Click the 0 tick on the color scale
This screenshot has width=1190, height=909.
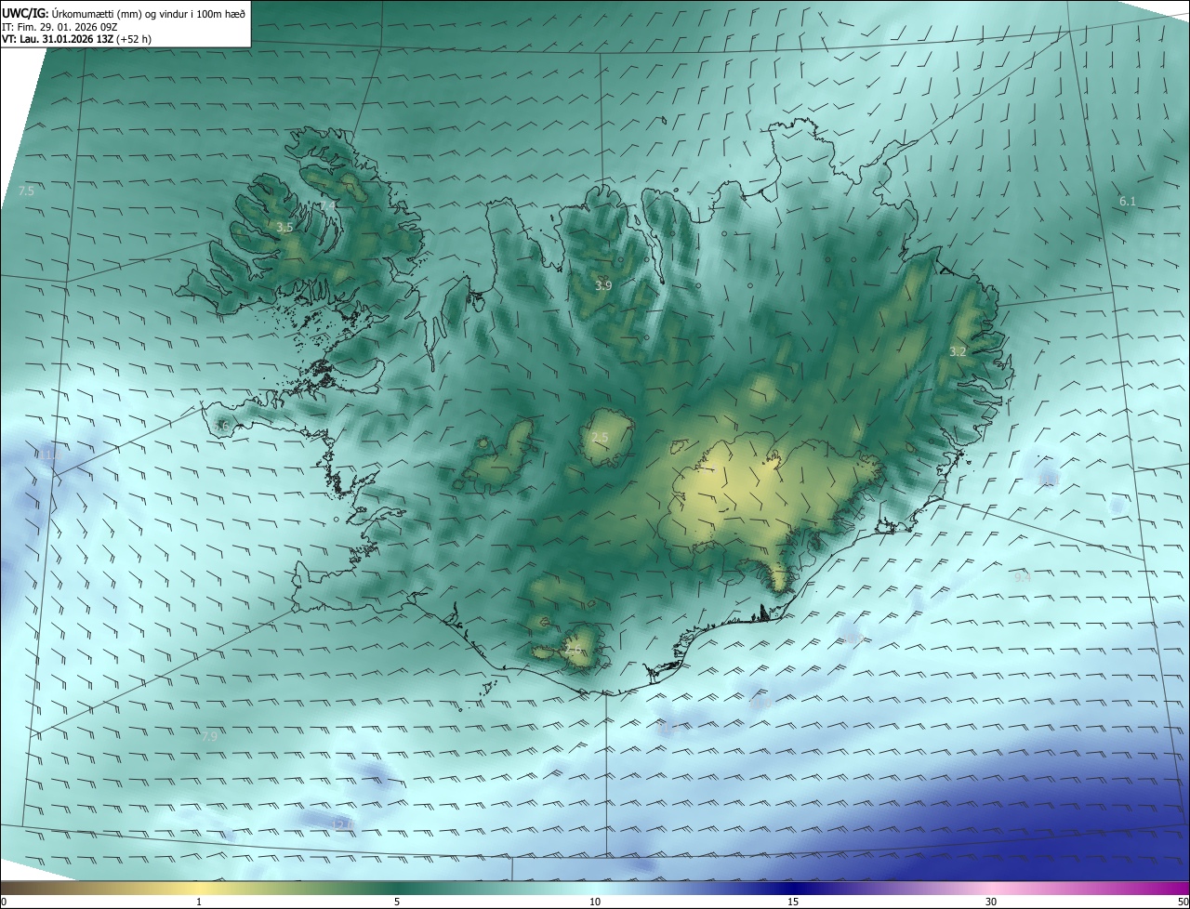(4, 902)
